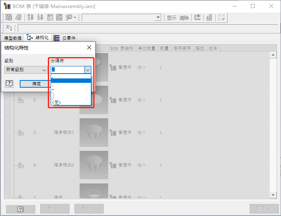Click the add custom iProperty column icon
Viewport: 281px width, 216px height.
50,18
